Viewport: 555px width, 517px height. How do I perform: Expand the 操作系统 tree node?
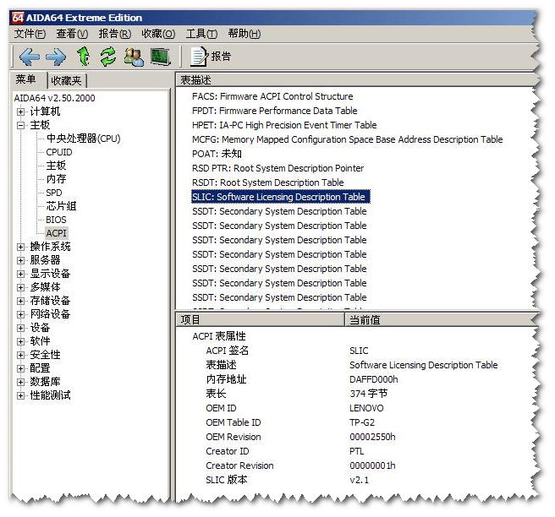pos(20,247)
